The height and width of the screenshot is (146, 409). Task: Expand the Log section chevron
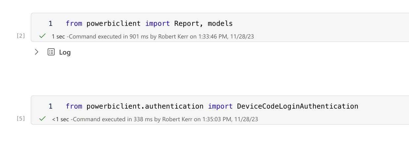tap(36, 52)
